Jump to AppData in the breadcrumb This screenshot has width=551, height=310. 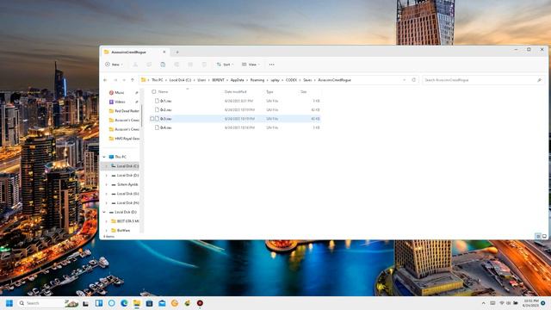click(x=238, y=80)
